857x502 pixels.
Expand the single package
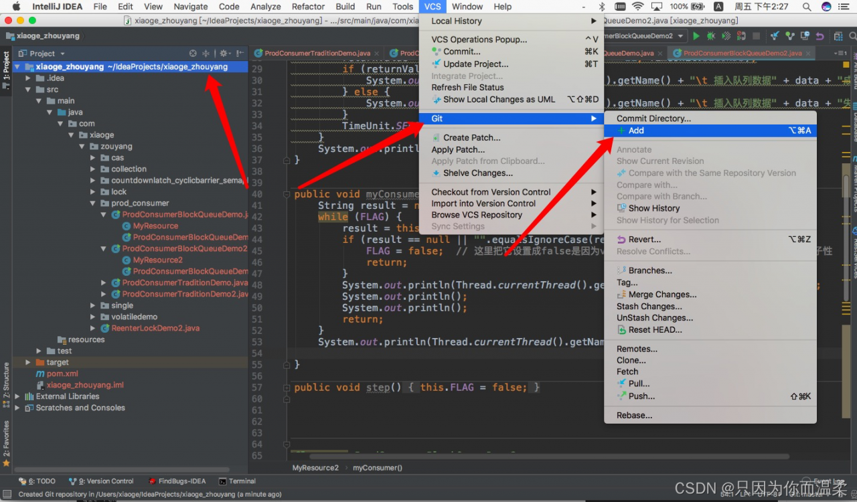click(x=93, y=306)
